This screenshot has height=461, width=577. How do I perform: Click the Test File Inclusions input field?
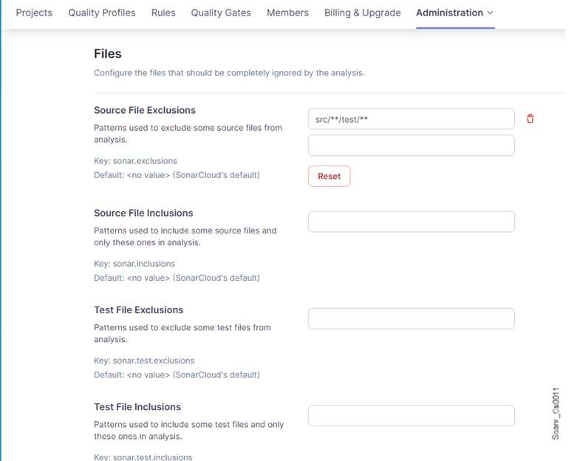tap(411, 415)
